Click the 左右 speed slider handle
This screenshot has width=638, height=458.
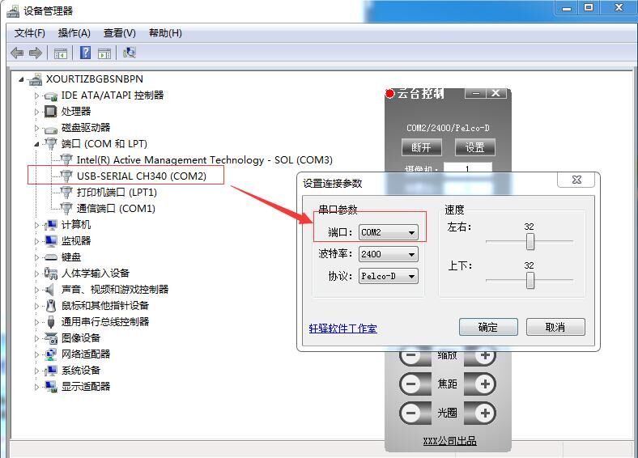coord(530,241)
